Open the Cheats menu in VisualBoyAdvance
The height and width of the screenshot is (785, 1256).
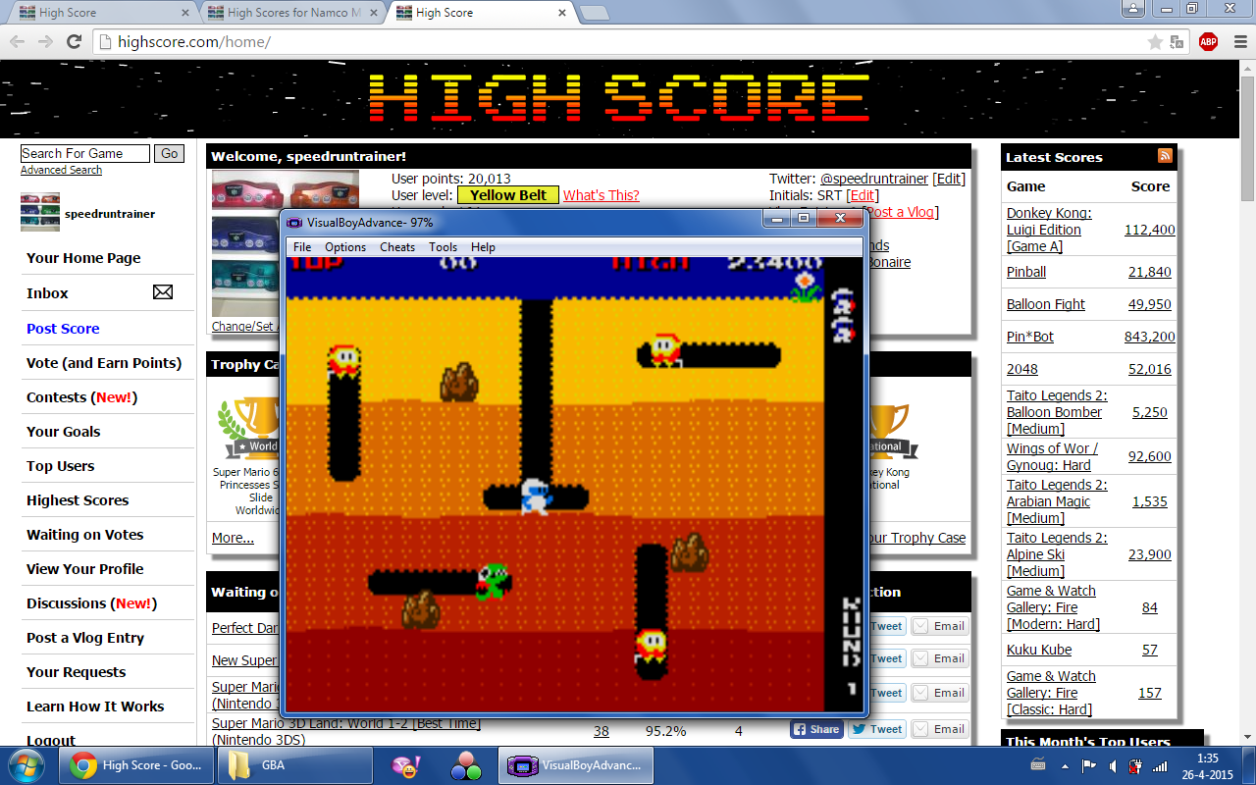[x=397, y=247]
